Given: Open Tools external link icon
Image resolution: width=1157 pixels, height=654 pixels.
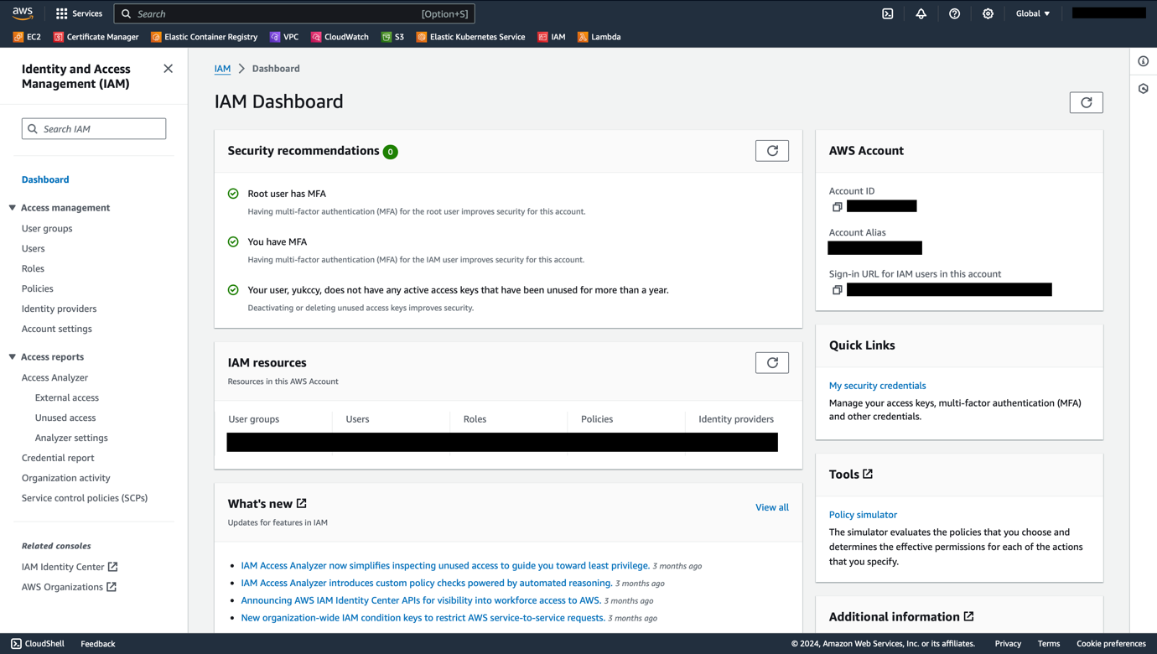Looking at the screenshot, I should [x=868, y=474].
